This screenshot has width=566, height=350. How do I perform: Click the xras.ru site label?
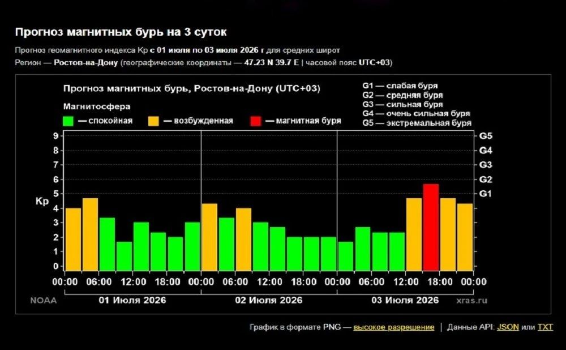471,301
